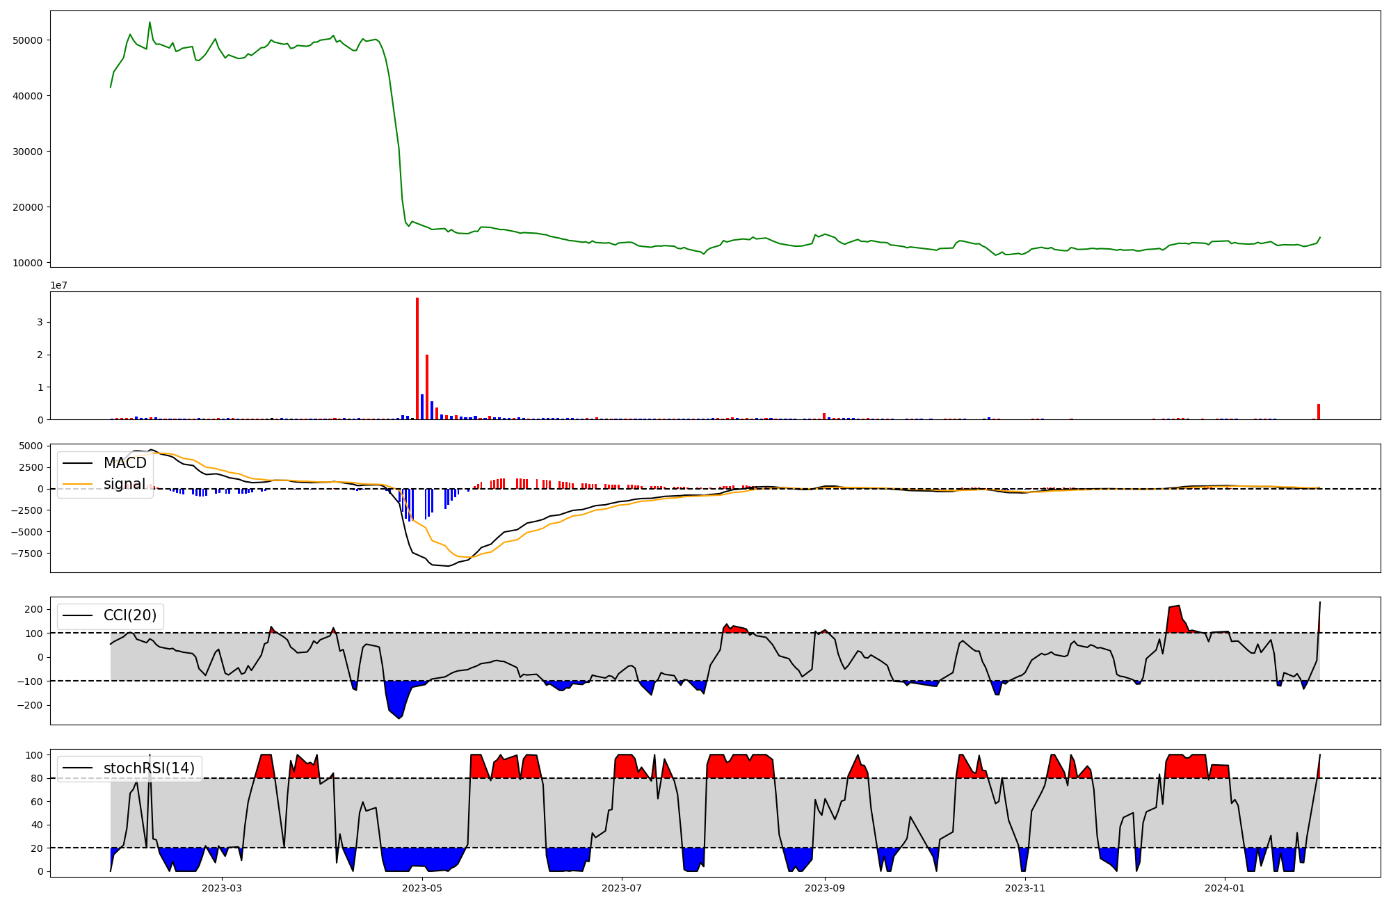Click the orange signal legend line swatch
The image size is (1391, 904).
pos(77,484)
